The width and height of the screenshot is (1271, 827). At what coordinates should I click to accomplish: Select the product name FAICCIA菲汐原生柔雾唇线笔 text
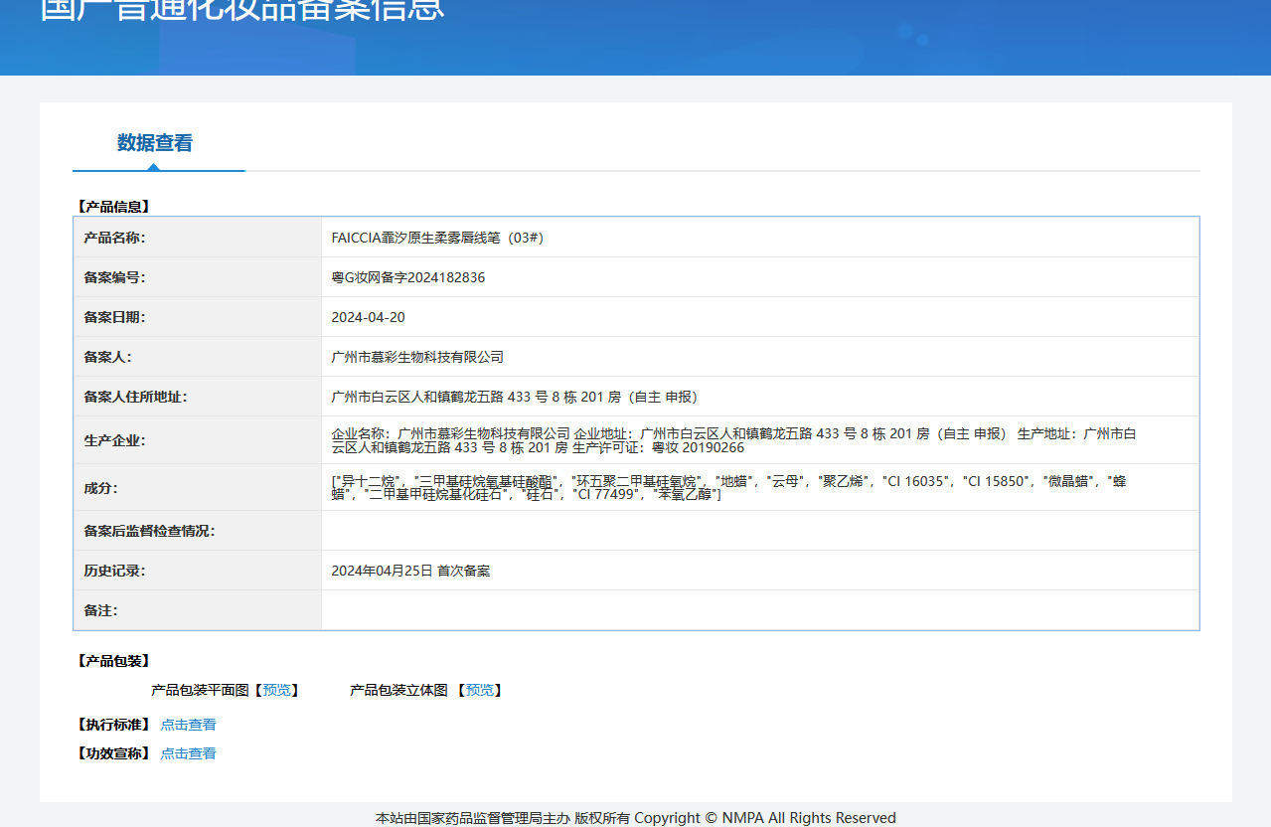tap(437, 238)
